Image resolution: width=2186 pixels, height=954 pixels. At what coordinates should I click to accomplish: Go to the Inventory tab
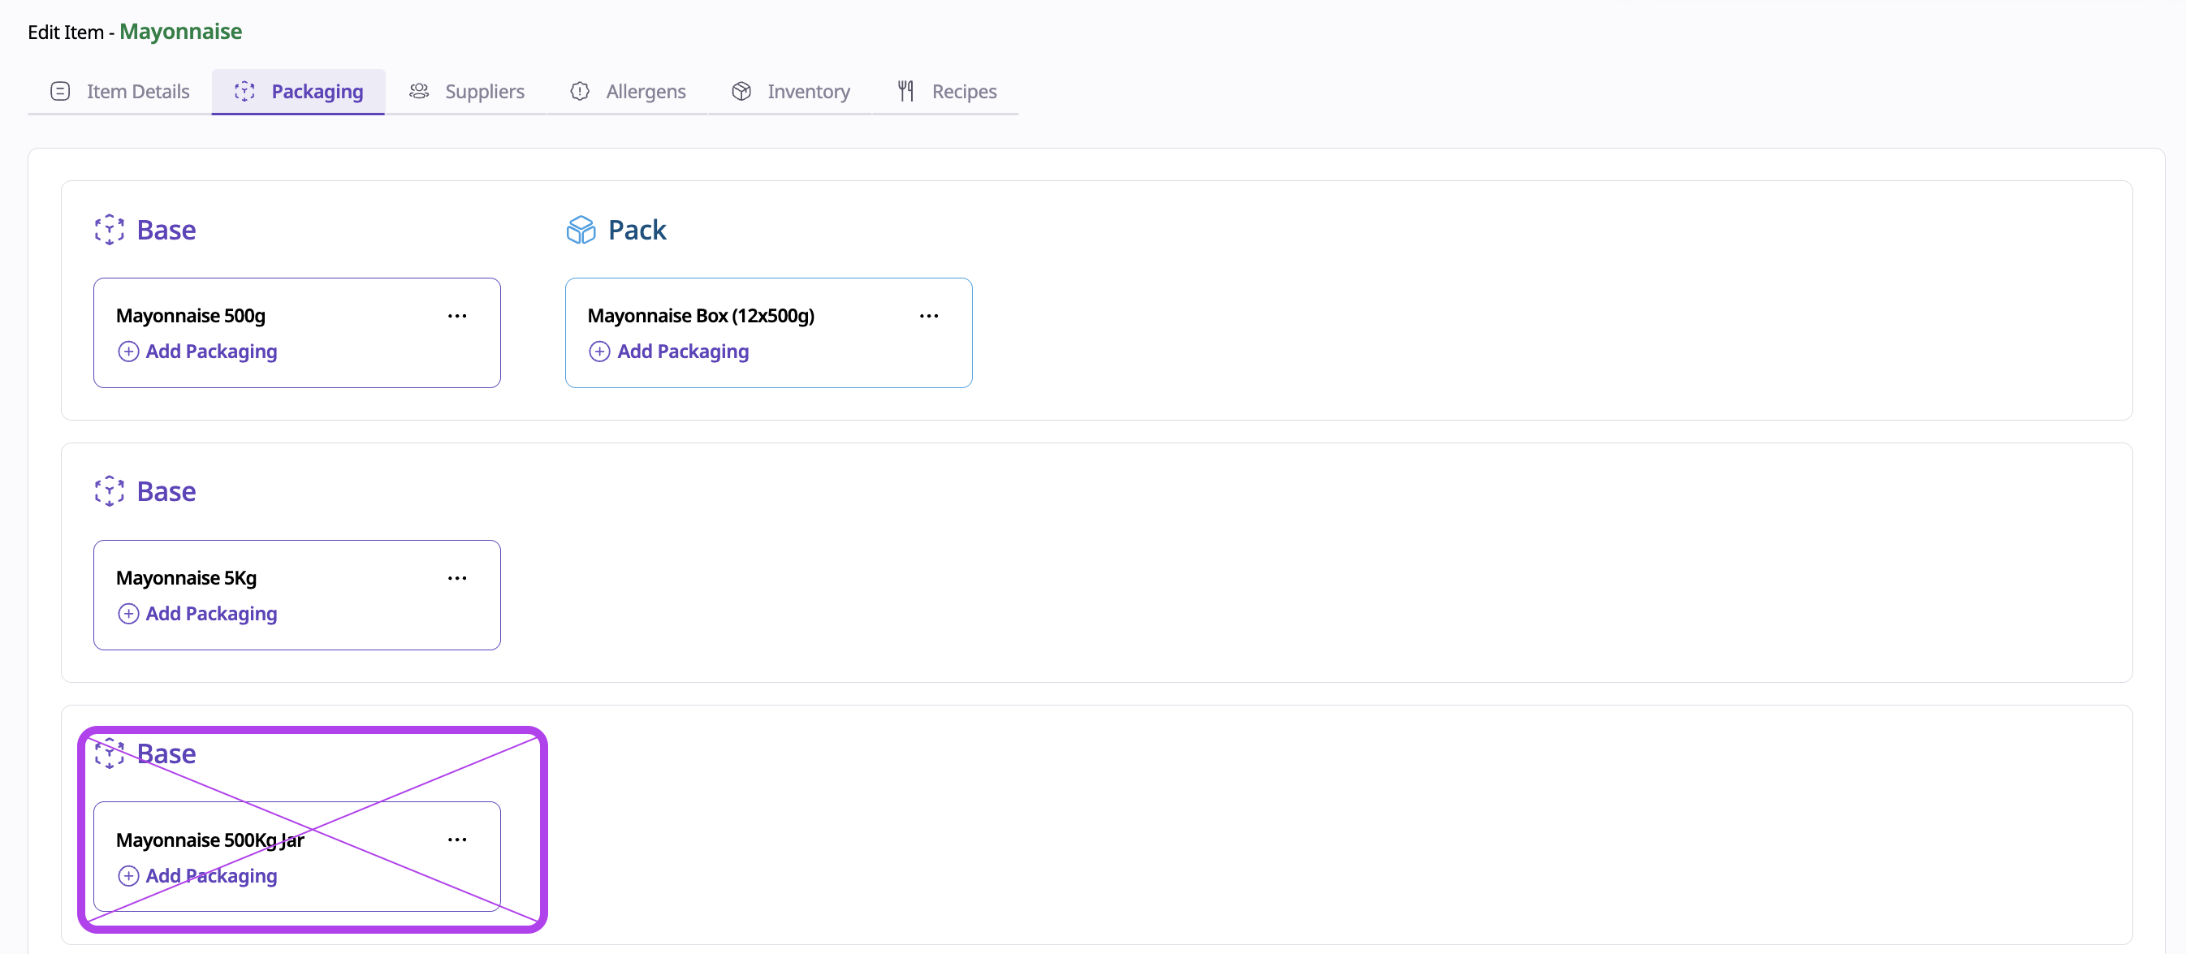click(808, 92)
